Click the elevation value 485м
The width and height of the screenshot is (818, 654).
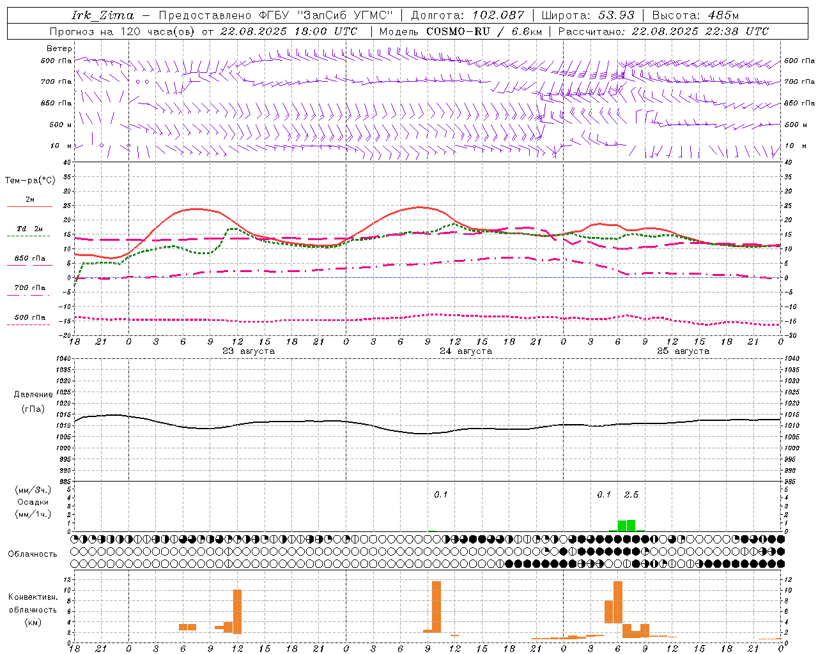click(x=723, y=15)
